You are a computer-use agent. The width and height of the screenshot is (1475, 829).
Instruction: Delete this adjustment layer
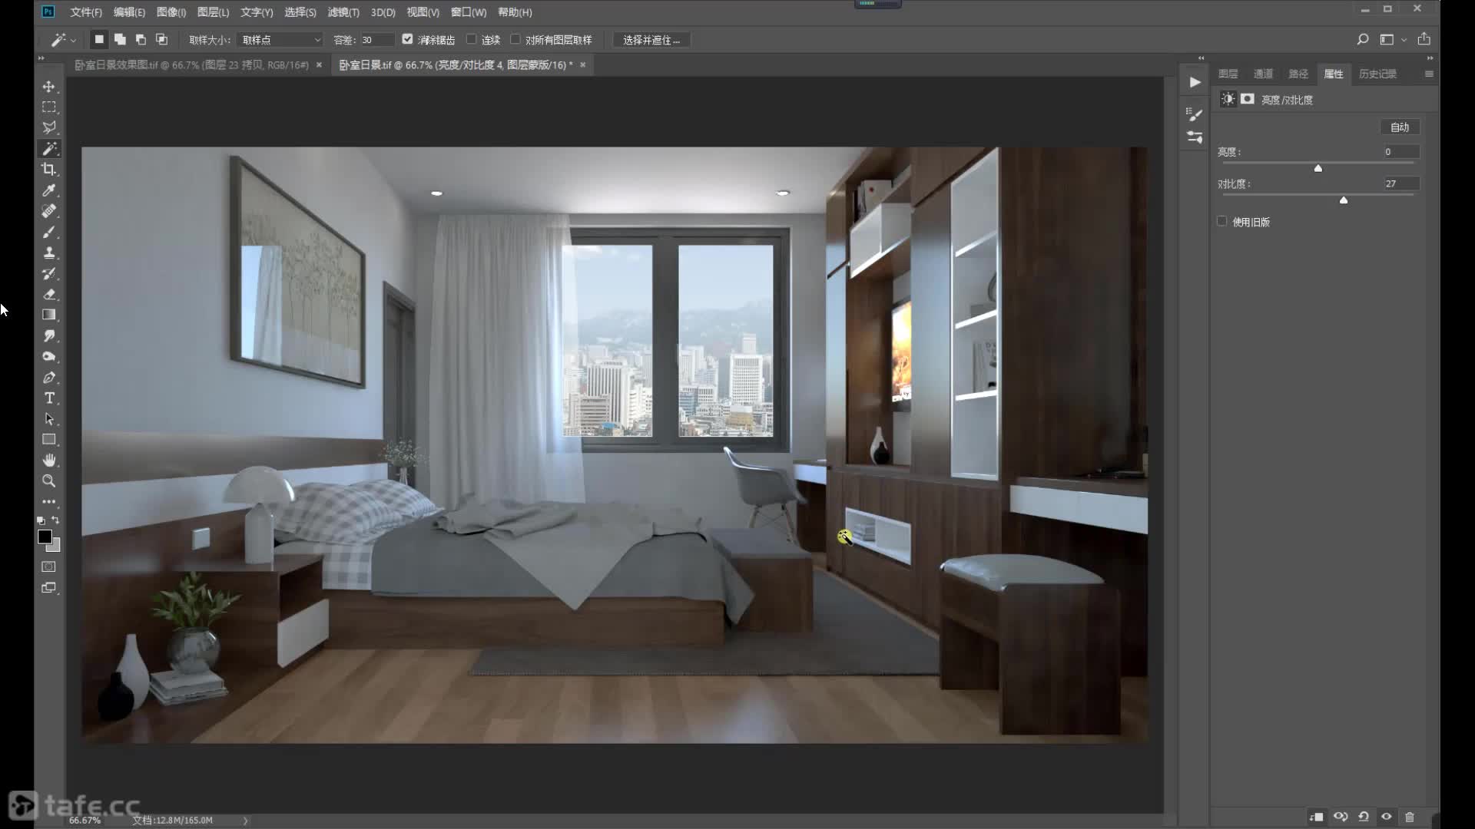point(1410,817)
